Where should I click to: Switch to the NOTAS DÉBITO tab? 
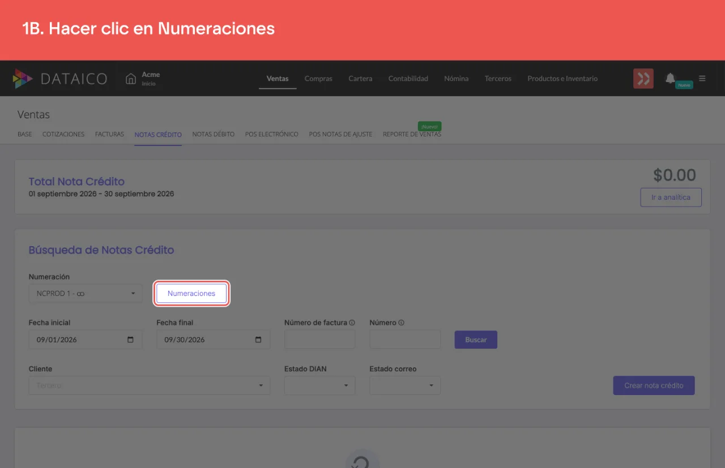214,134
